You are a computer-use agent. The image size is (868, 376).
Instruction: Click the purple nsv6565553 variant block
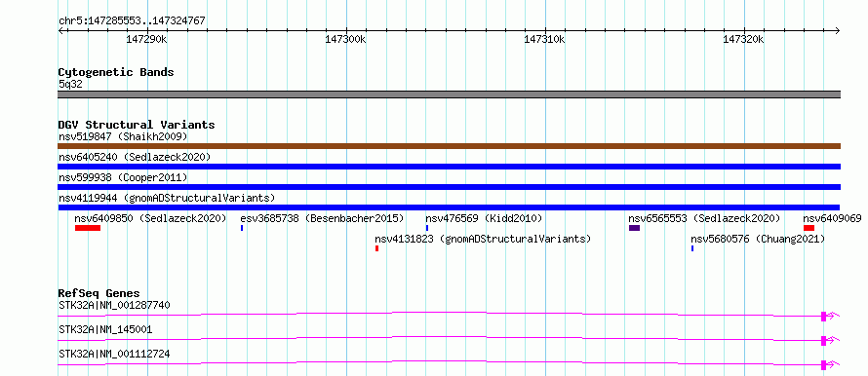pos(634,228)
